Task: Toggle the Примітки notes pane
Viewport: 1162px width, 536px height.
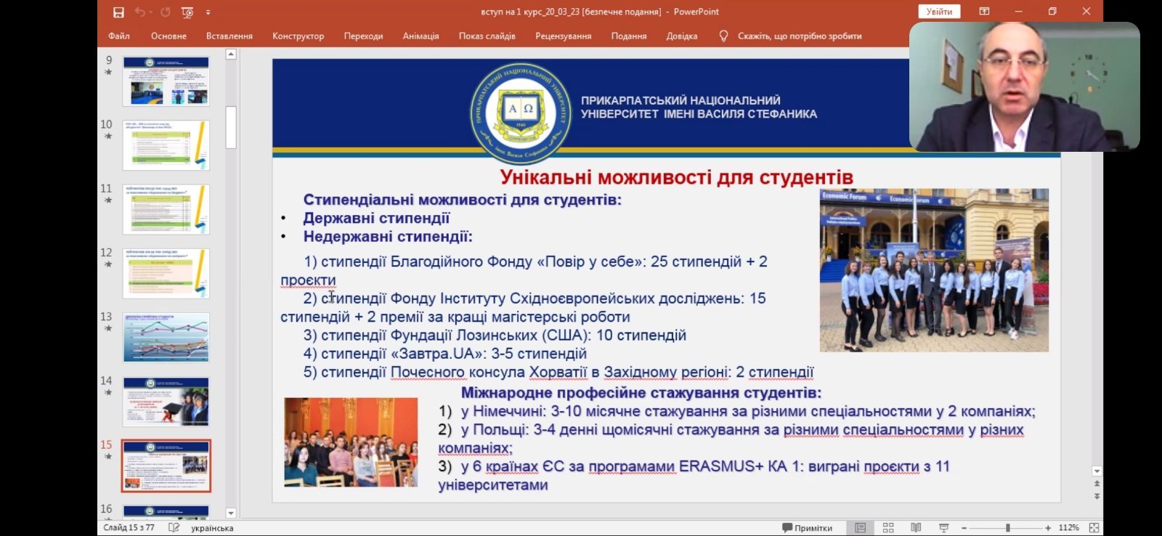Action: click(807, 528)
